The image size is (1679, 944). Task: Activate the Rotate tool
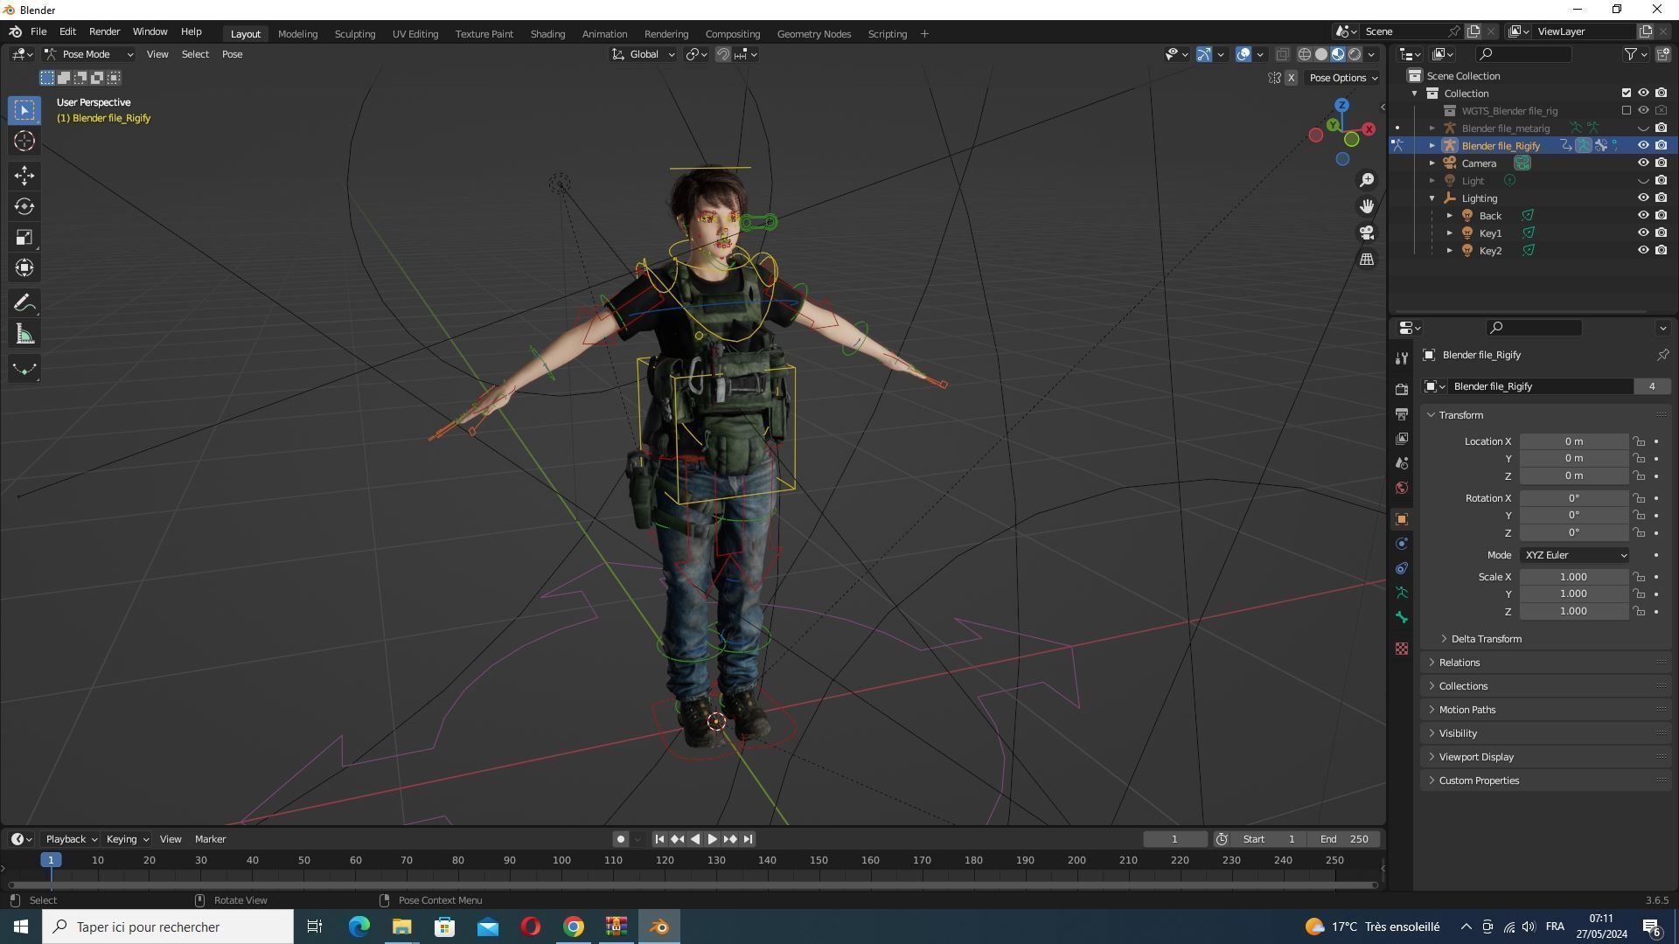pyautogui.click(x=24, y=206)
